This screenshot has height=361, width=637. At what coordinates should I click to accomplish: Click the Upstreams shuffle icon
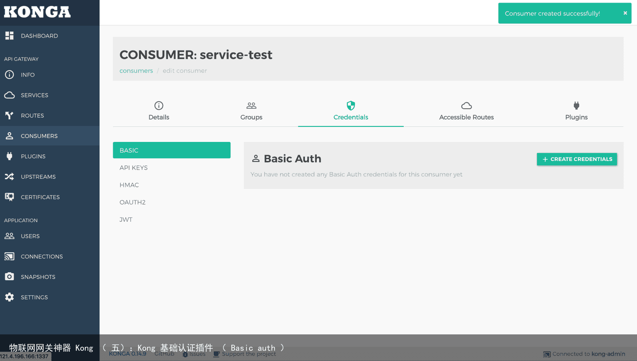coord(9,177)
